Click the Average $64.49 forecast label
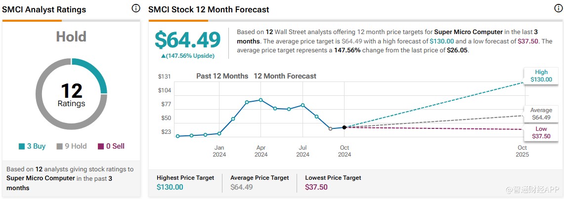The image size is (564, 199). click(x=541, y=114)
